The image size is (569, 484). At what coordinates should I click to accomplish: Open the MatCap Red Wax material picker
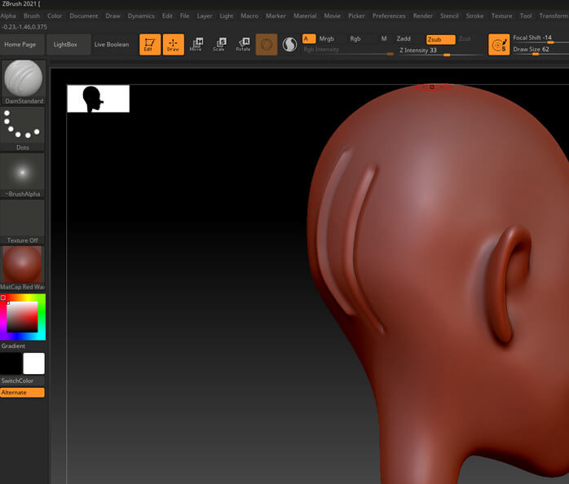pyautogui.click(x=23, y=266)
